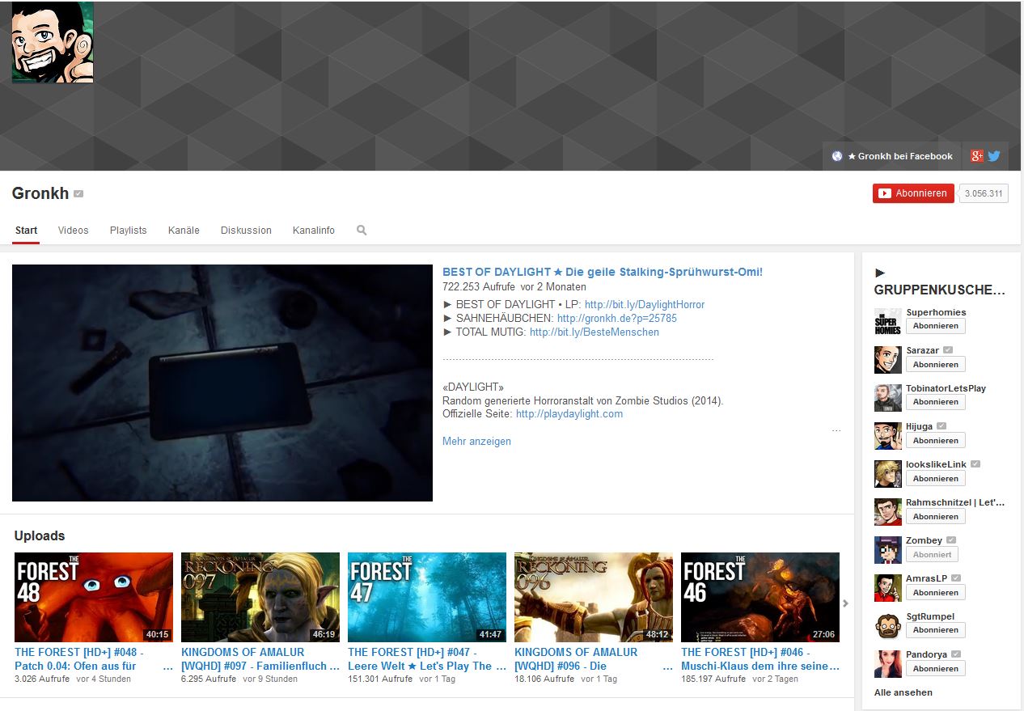This screenshot has width=1024, height=711.
Task: Open the Kanäle tab
Action: coord(184,231)
